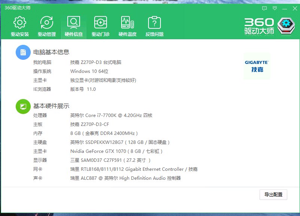Open the 驱动安装 gear icon
Screen dimensions: 300x216
pos(20,22)
